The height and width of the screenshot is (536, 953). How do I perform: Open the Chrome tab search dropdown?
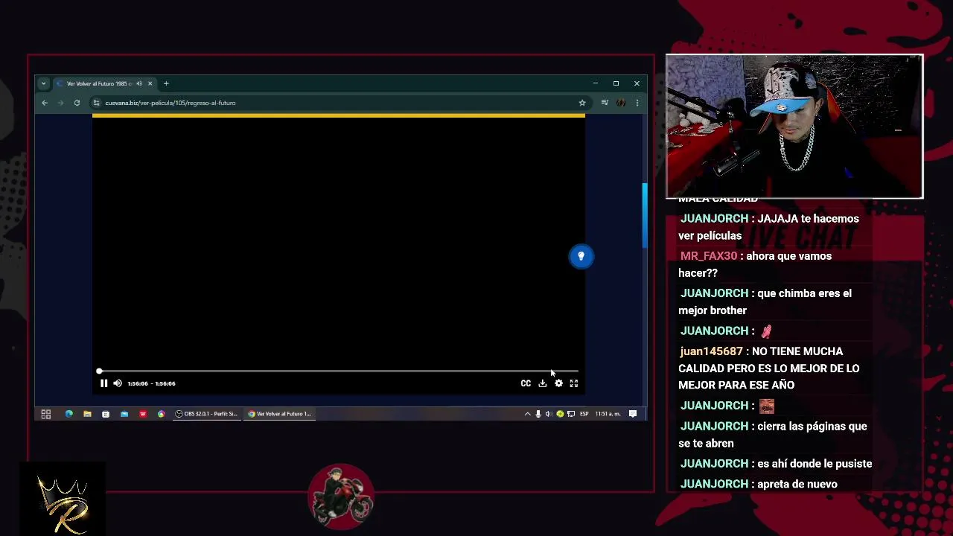[44, 83]
